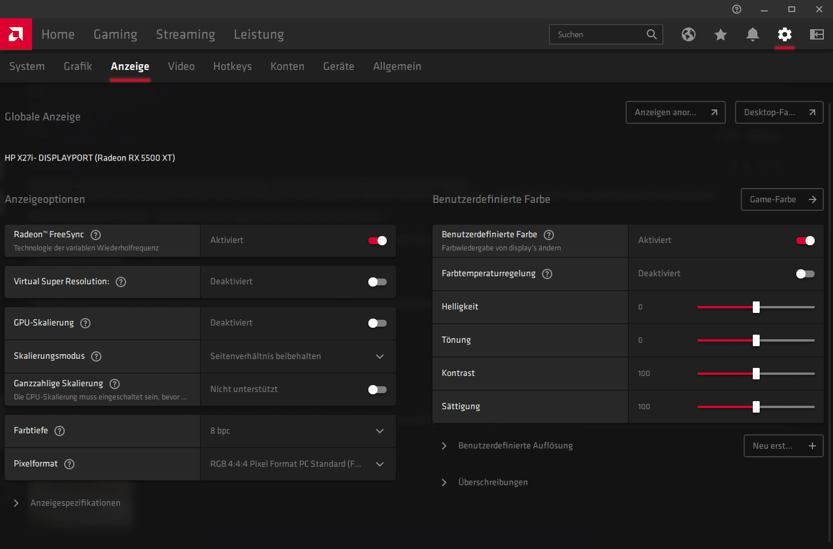The image size is (833, 549).
Task: Click the Suchen search field
Action: pyautogui.click(x=606, y=34)
